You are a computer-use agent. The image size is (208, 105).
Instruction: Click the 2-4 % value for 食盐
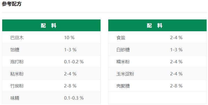coord(176,38)
